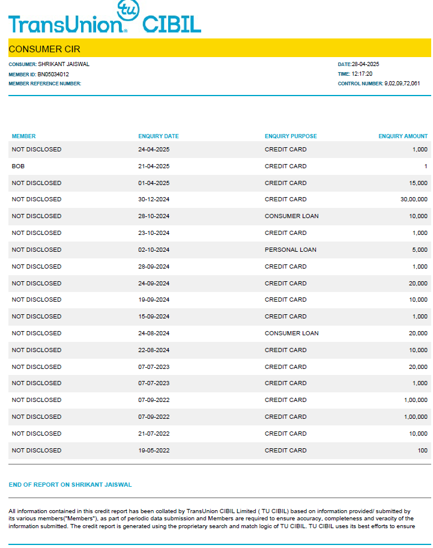Viewport: 433px width, 548px height.
Task: Select enquiry date 01-04-2025
Action: tap(154, 183)
